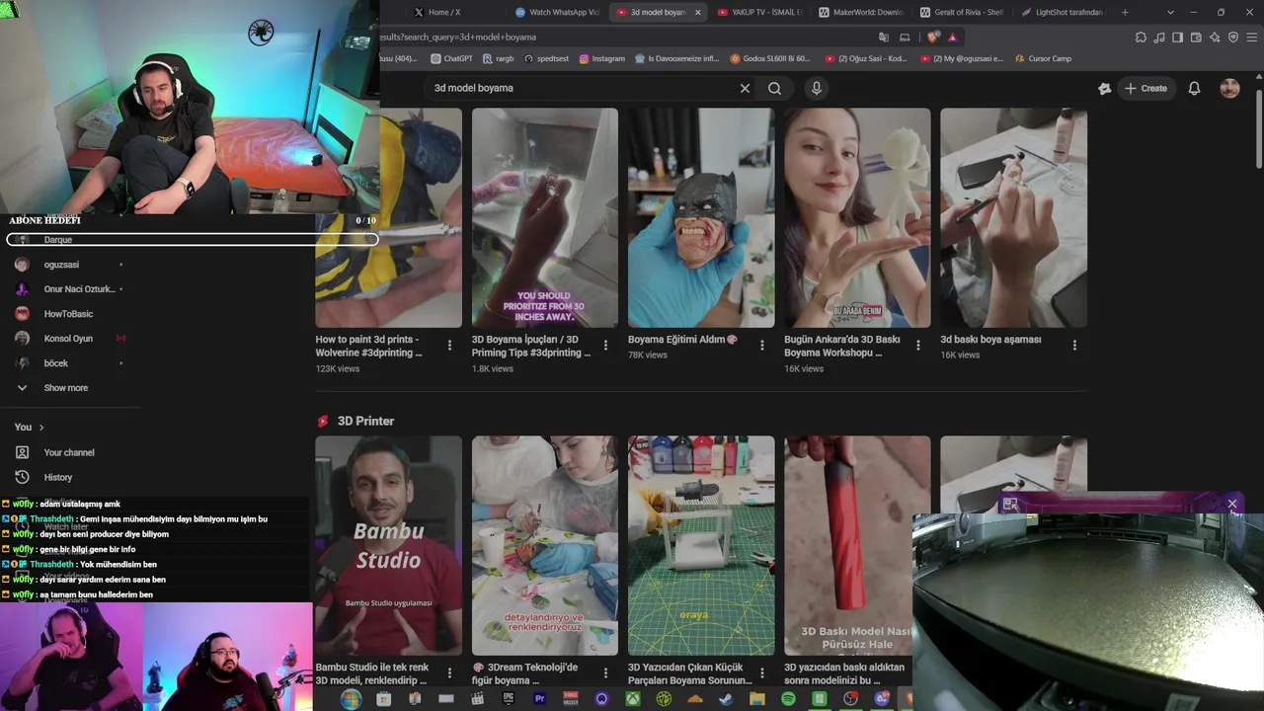This screenshot has width=1264, height=711.
Task: Switch to the YAKUP TV tab
Action: coord(758,13)
